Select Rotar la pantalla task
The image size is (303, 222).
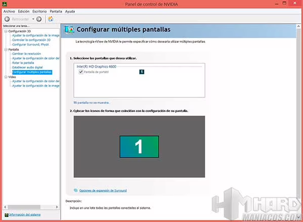(23, 63)
